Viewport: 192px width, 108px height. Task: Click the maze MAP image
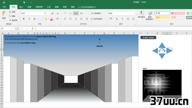click(162, 86)
